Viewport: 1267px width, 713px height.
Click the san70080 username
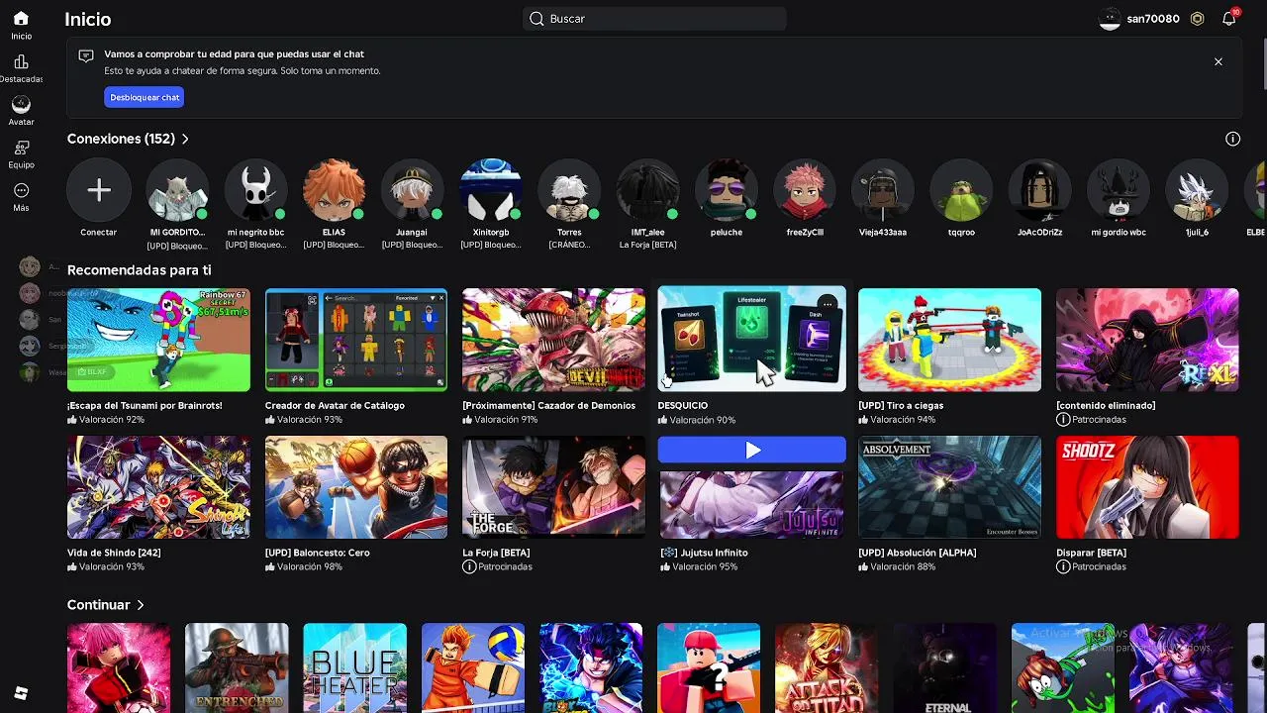1153,19
